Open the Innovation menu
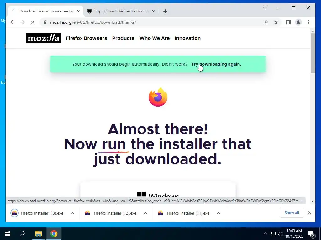321x240 pixels. click(187, 38)
